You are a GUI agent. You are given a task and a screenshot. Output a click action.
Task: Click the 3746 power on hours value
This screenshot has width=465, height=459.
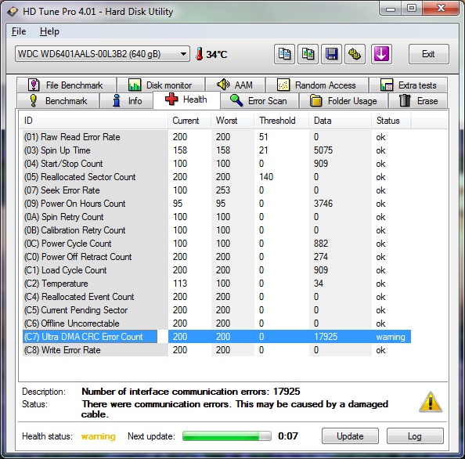323,204
